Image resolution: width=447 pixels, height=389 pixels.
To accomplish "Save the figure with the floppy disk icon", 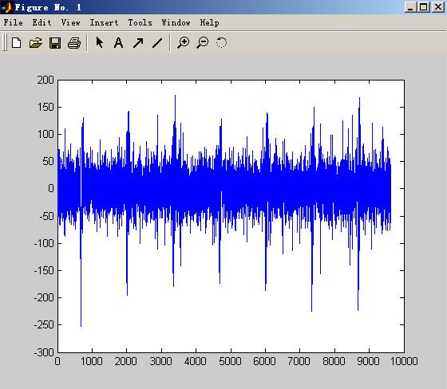I will [x=55, y=43].
